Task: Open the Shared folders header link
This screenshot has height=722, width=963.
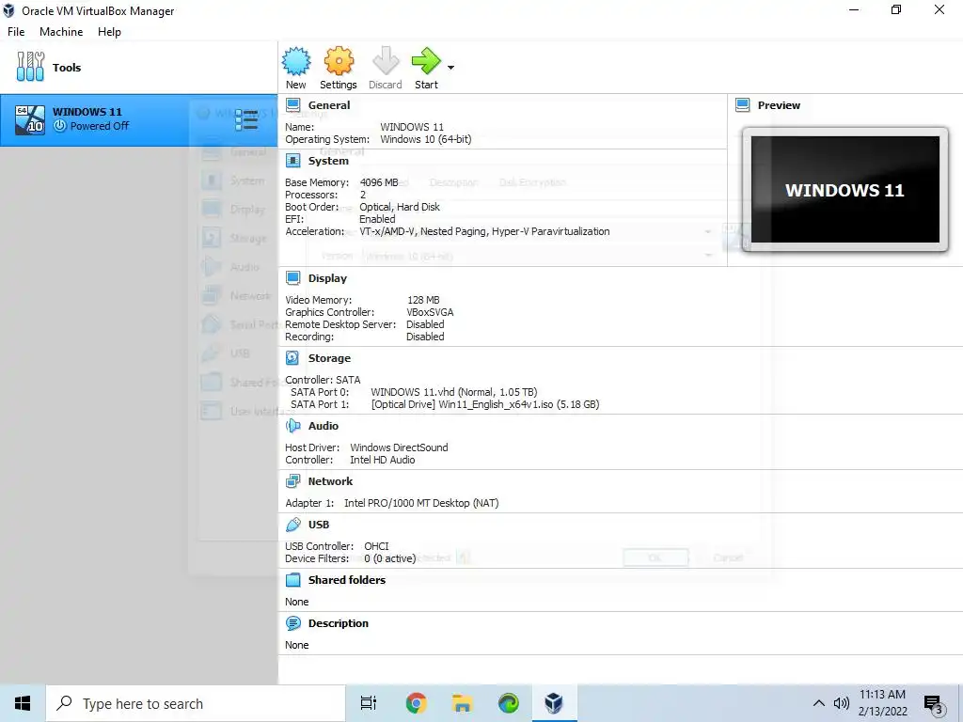Action: 347,579
